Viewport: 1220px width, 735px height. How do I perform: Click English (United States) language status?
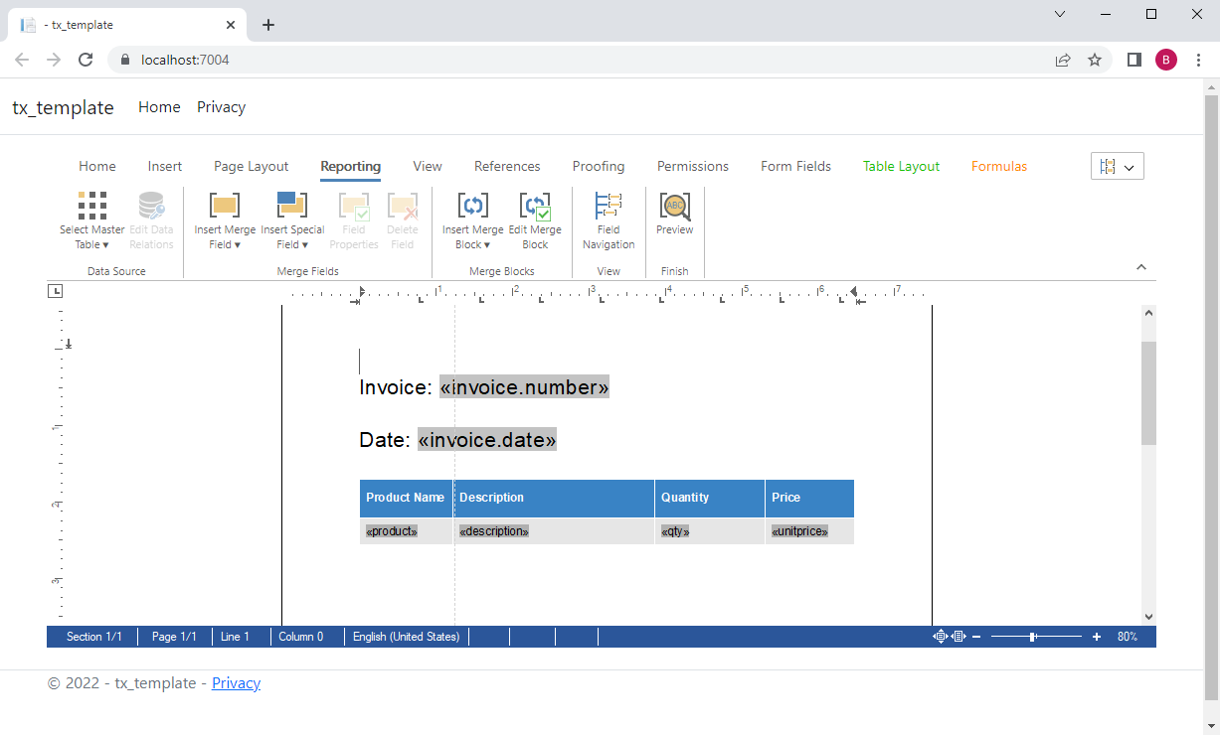(x=406, y=637)
